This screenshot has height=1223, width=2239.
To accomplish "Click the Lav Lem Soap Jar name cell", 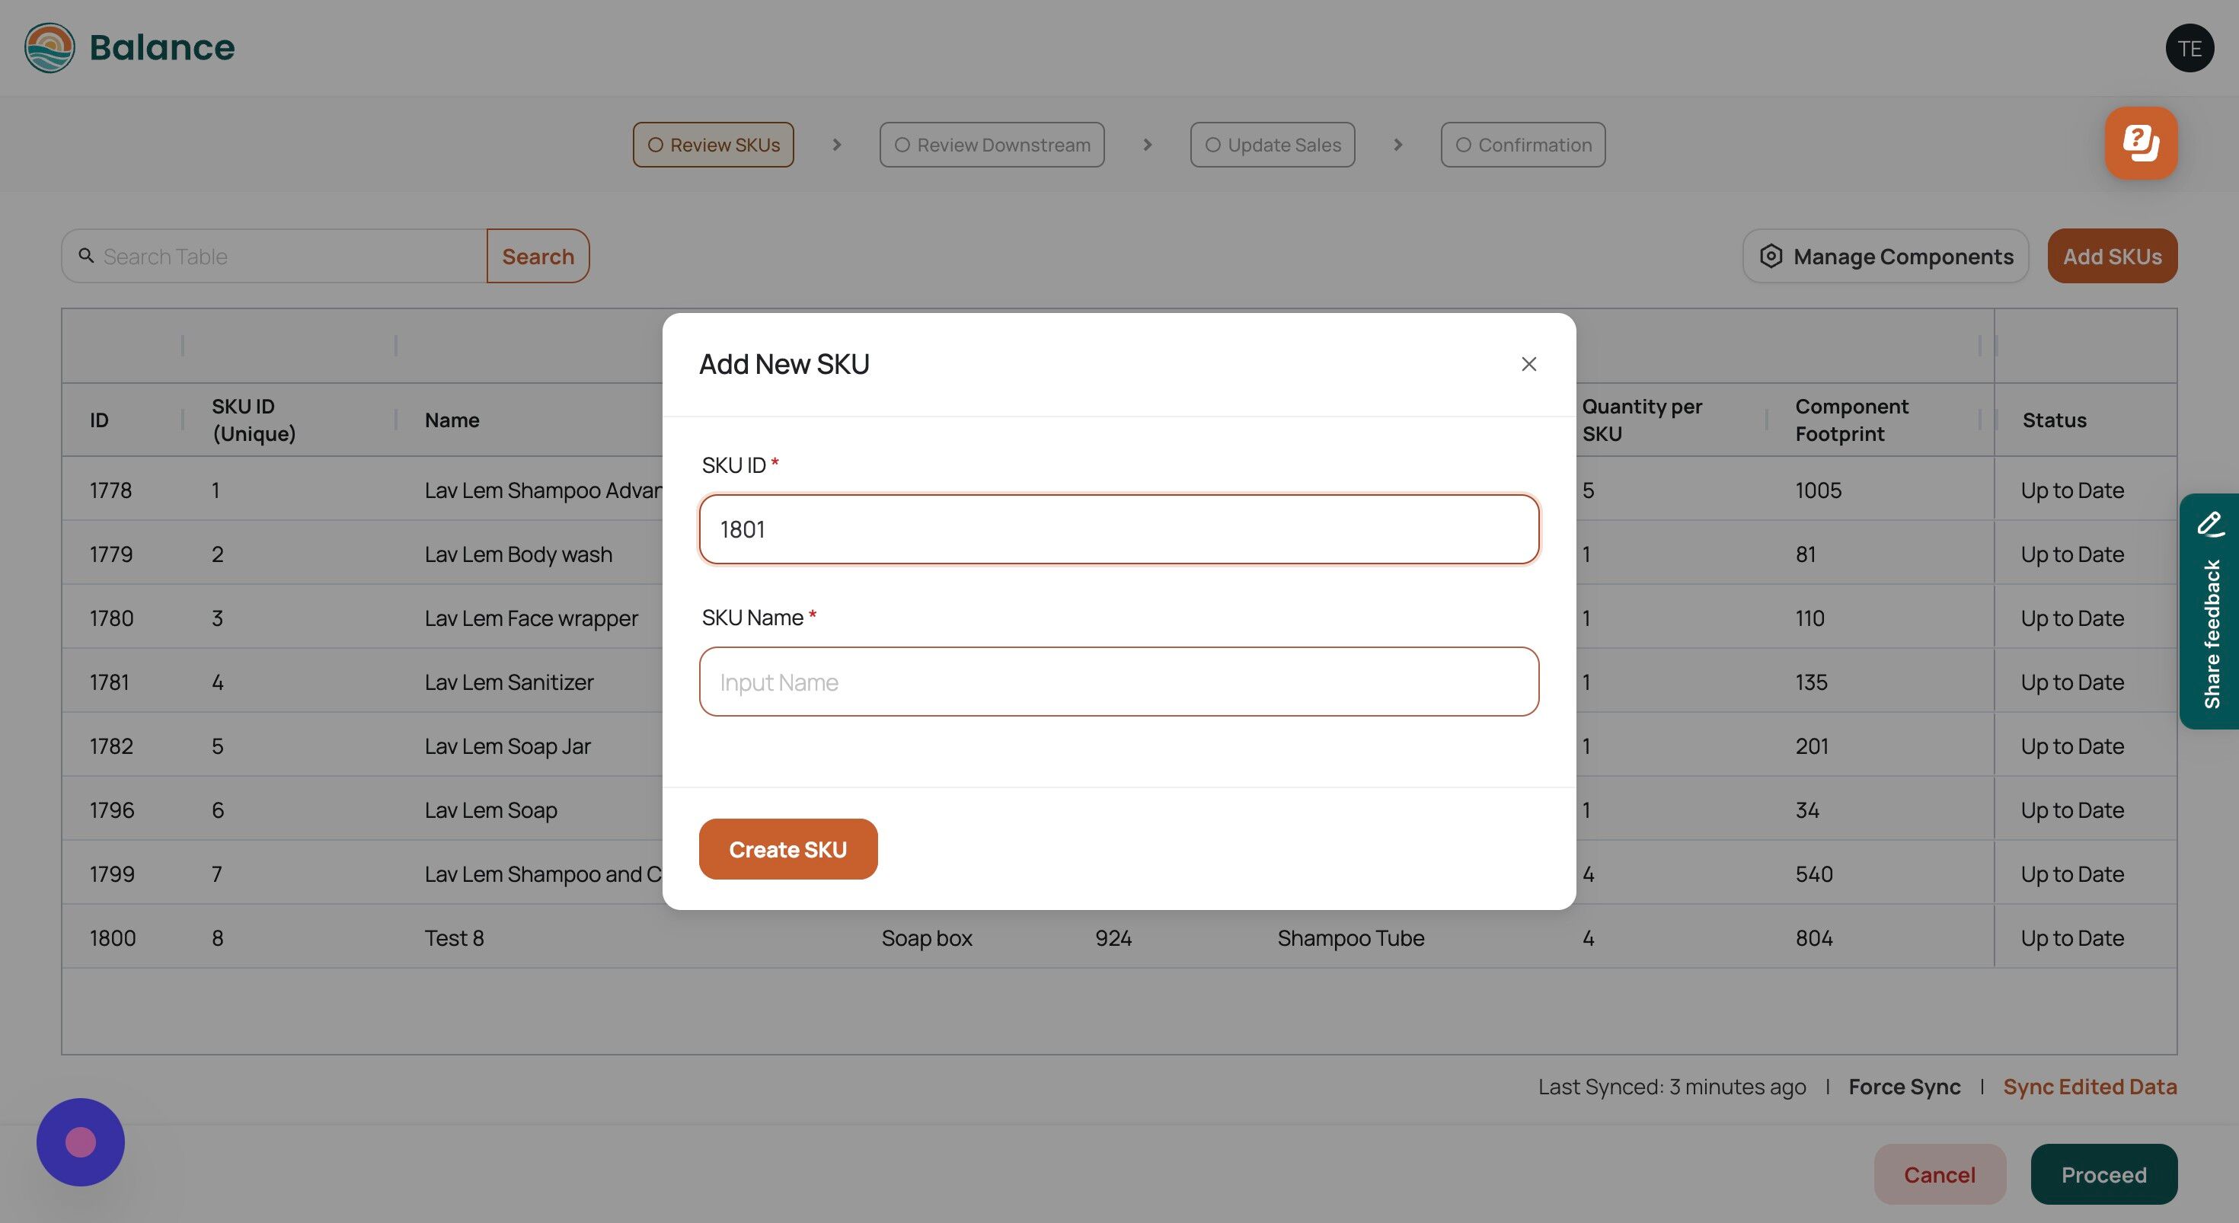I will point(508,746).
